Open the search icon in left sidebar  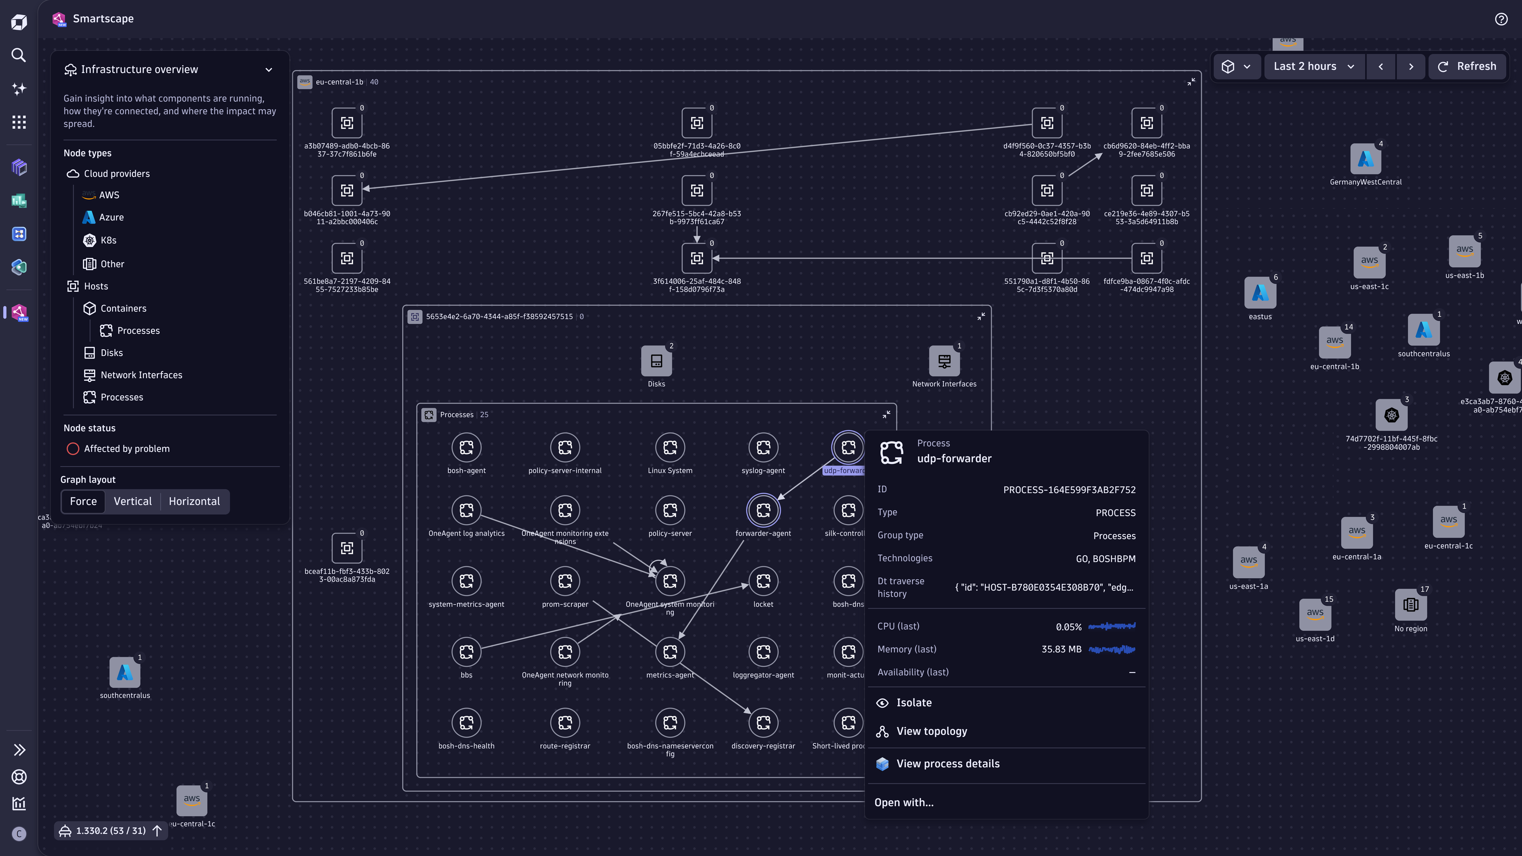point(19,55)
